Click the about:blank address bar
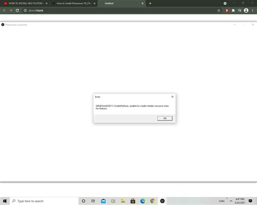The height and width of the screenshot is (205, 257). (119, 10)
